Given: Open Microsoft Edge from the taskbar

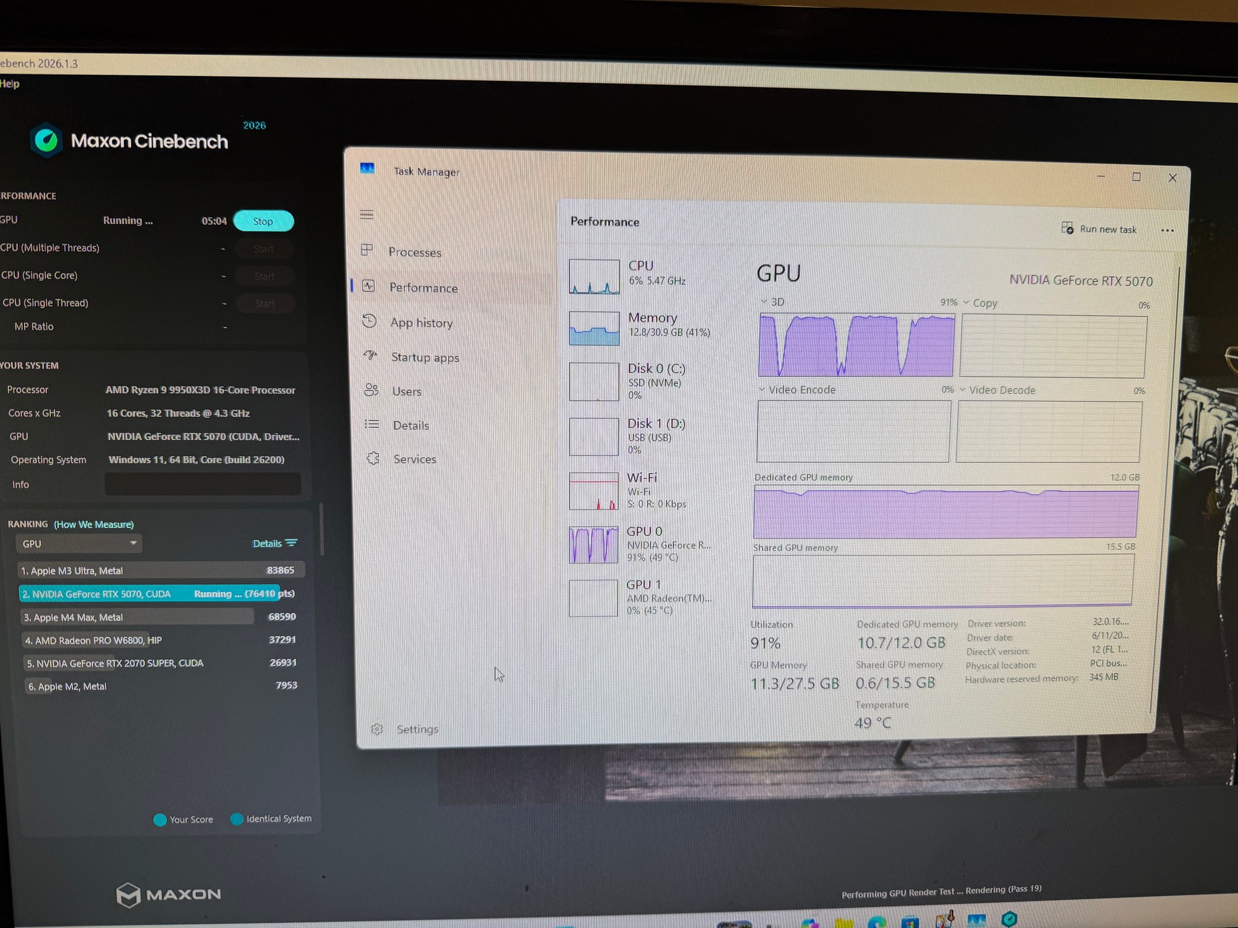Looking at the screenshot, I should (x=877, y=923).
